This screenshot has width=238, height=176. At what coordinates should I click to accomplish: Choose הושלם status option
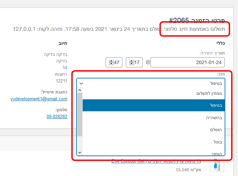(154, 130)
